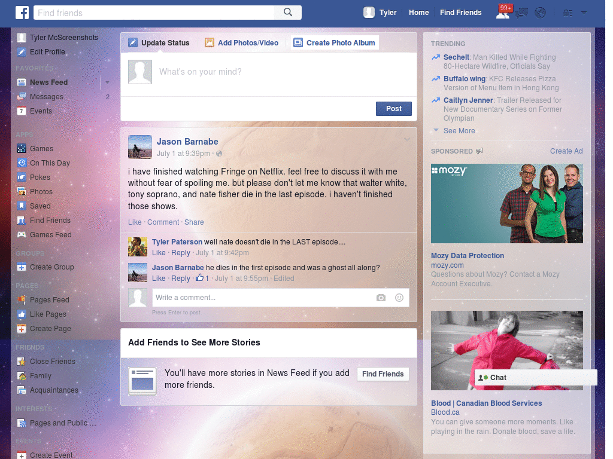
Task: Open the Canadian Blood Services ad image
Action: coord(506,350)
